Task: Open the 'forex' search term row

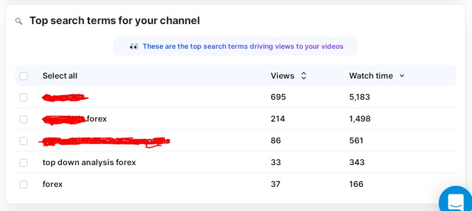Action: tap(52, 184)
